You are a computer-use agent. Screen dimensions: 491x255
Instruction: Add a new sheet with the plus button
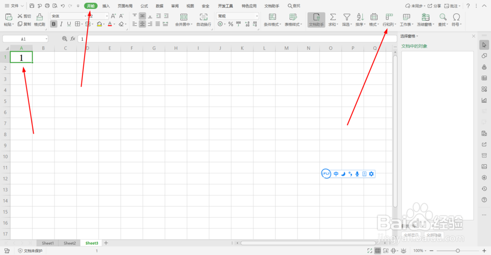pos(106,243)
